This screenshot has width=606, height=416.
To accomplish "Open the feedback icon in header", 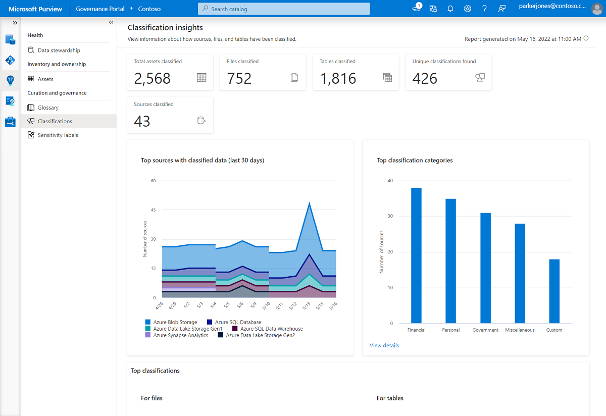I will pyautogui.click(x=501, y=9).
